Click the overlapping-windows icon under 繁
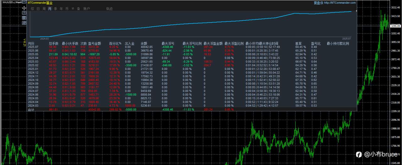The image size is (402, 165). coord(24,23)
